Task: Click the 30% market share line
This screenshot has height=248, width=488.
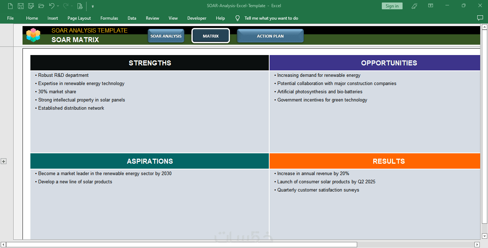Action: pyautogui.click(x=55, y=92)
